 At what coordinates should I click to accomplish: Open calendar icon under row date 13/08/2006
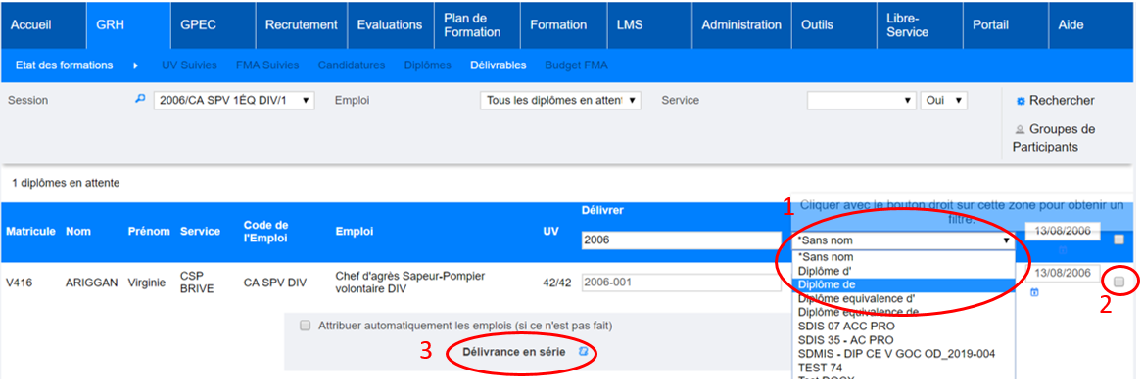pos(1035,292)
